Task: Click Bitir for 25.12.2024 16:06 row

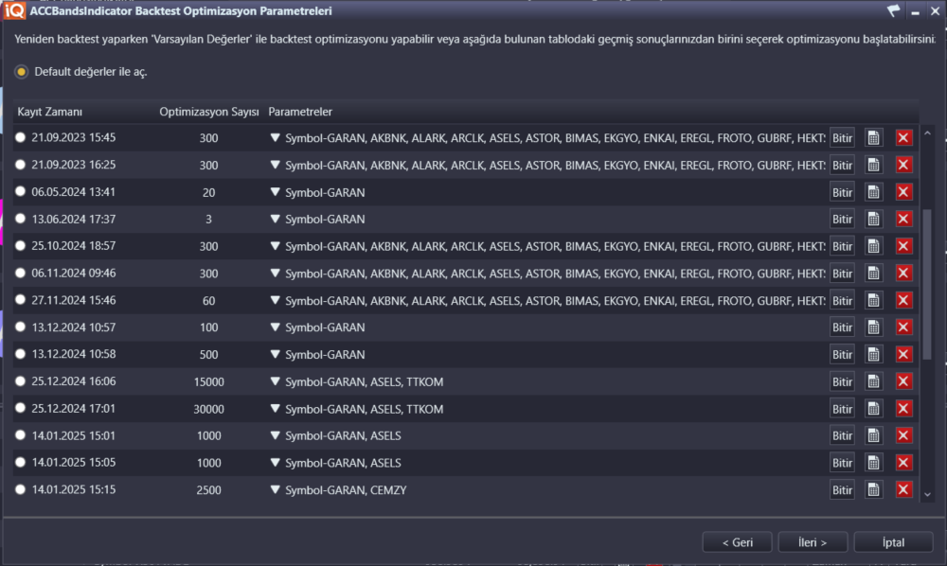Action: [842, 381]
